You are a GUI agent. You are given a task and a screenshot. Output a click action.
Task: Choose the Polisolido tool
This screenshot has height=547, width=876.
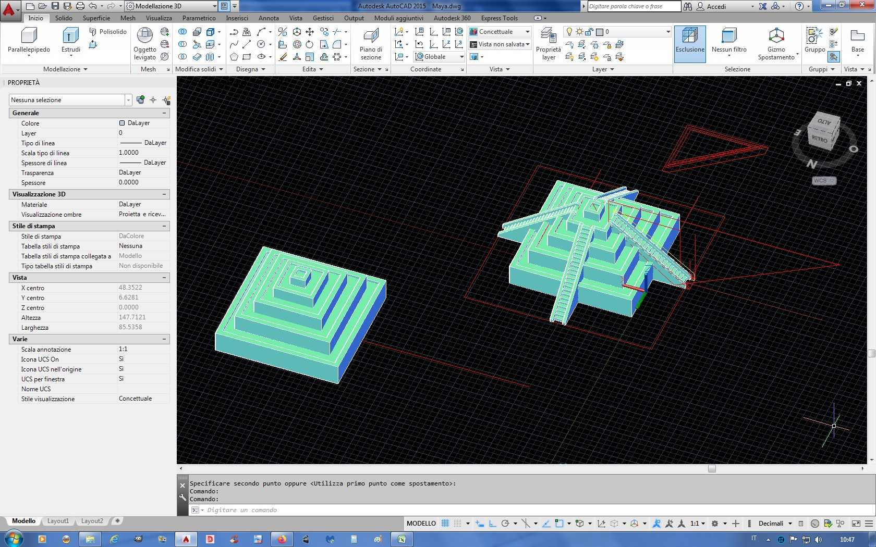[x=108, y=32]
